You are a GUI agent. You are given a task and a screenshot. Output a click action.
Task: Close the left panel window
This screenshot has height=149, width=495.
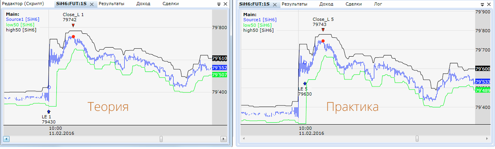[225, 4]
